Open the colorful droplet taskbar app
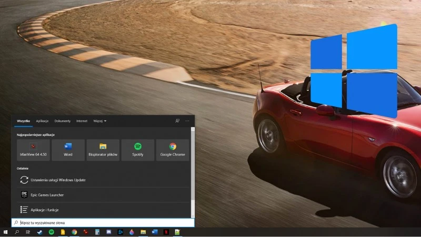 132,232
